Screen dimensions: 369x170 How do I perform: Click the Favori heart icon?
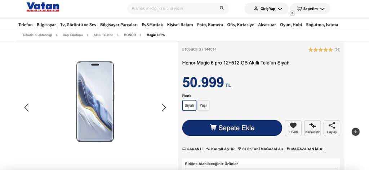point(293,126)
